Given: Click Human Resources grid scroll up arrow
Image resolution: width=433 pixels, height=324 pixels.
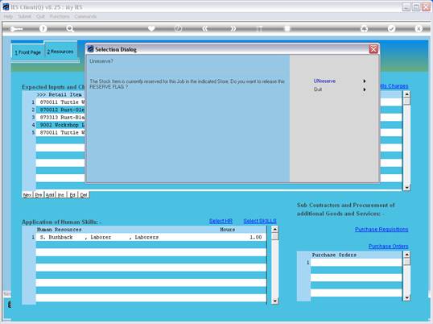Looking at the screenshot, I should click(x=274, y=229).
